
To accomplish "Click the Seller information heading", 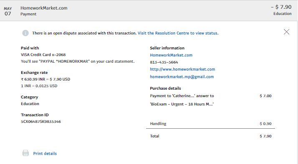I will (167, 48).
